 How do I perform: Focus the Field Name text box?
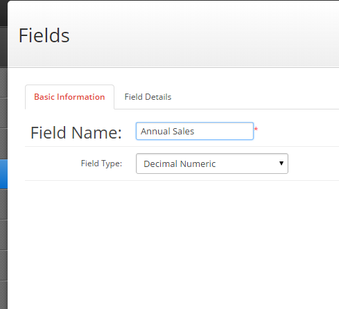pyautogui.click(x=195, y=131)
